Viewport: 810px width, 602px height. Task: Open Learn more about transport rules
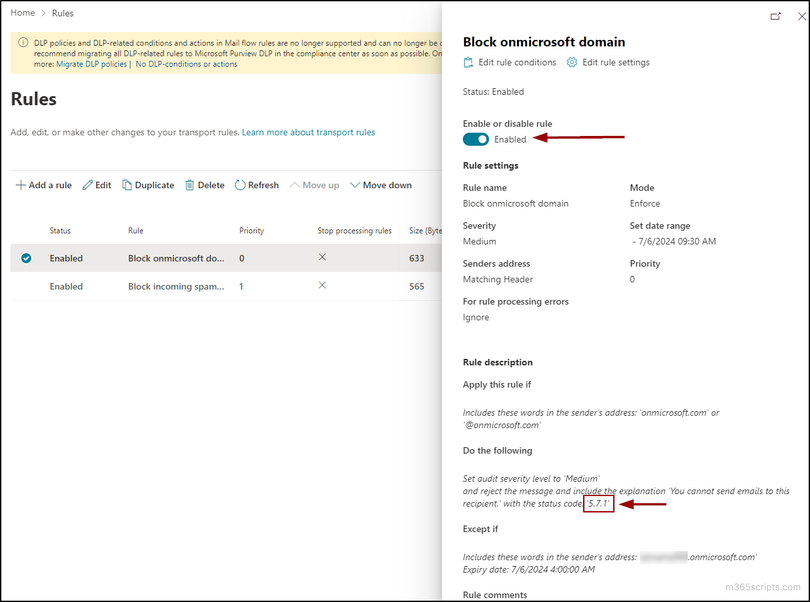(309, 132)
